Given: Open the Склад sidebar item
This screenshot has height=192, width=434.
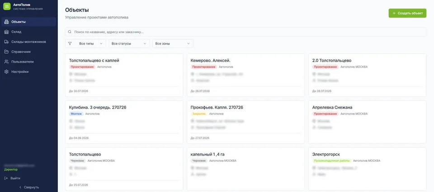Looking at the screenshot, I should tap(29, 32).
